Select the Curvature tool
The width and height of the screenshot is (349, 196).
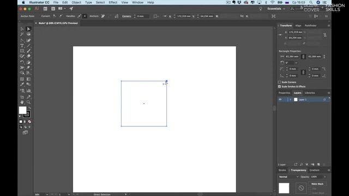point(28,40)
